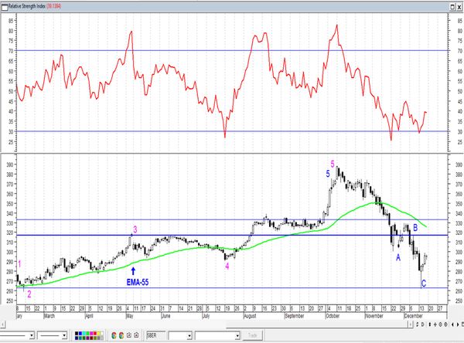Click the plus-shaped icon in bottom-right toolbar
464x343 pixels.
[x=435, y=324]
